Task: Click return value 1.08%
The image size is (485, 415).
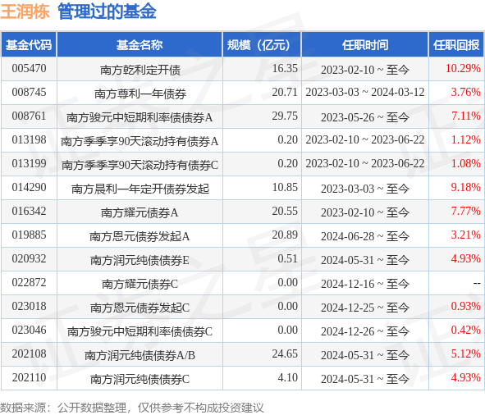Action: [466, 163]
